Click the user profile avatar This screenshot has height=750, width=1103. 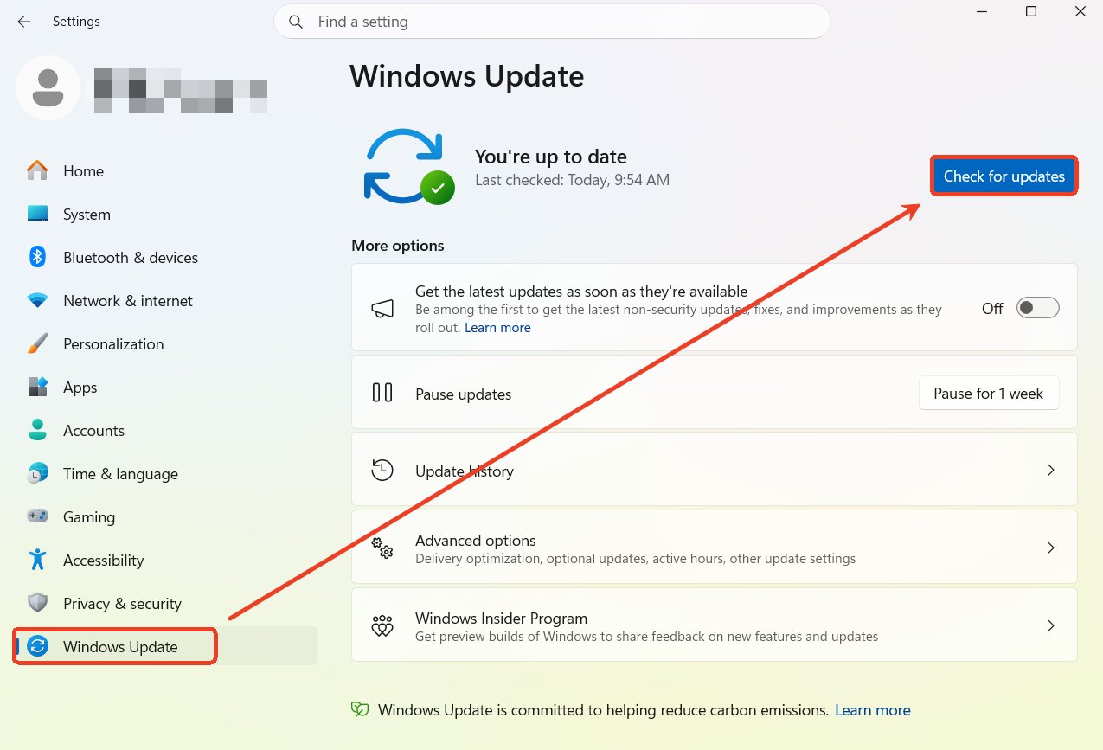(x=48, y=87)
